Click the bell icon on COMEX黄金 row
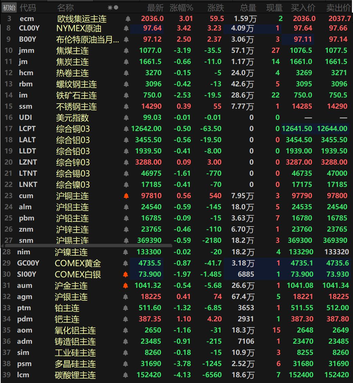Image resolution: width=353 pixels, height=383 pixels. click(126, 263)
